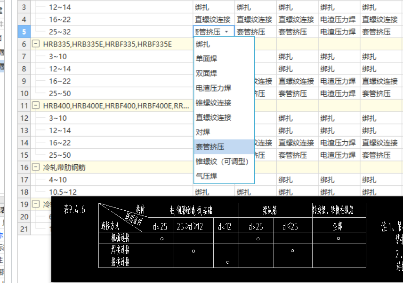Screen dimensions: 403x283
Task: Click the 25~50 label in row 15
Action: click(60, 155)
